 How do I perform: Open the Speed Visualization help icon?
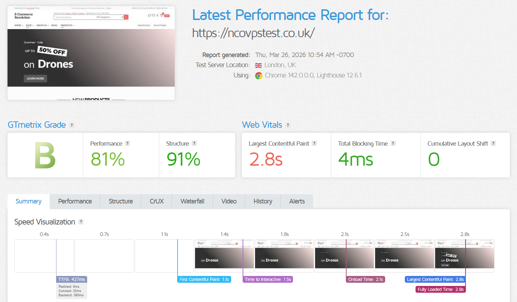(81, 222)
